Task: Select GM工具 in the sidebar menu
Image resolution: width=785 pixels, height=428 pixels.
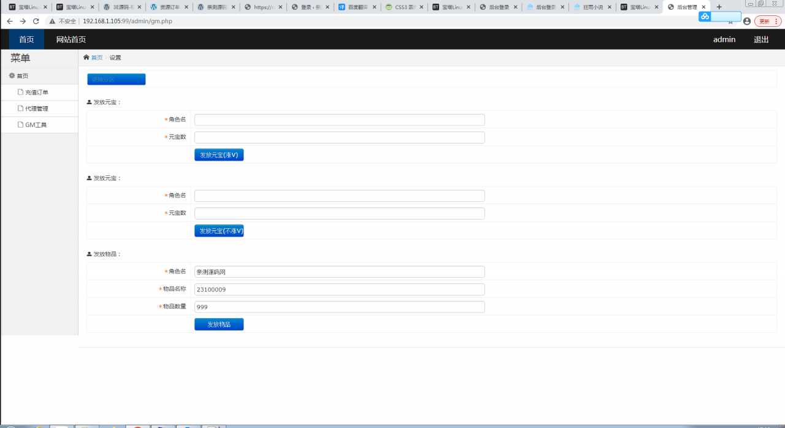Action: (x=36, y=125)
